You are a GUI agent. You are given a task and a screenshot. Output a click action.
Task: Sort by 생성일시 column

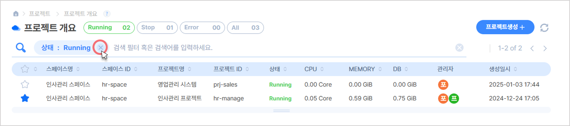[x=503, y=69]
